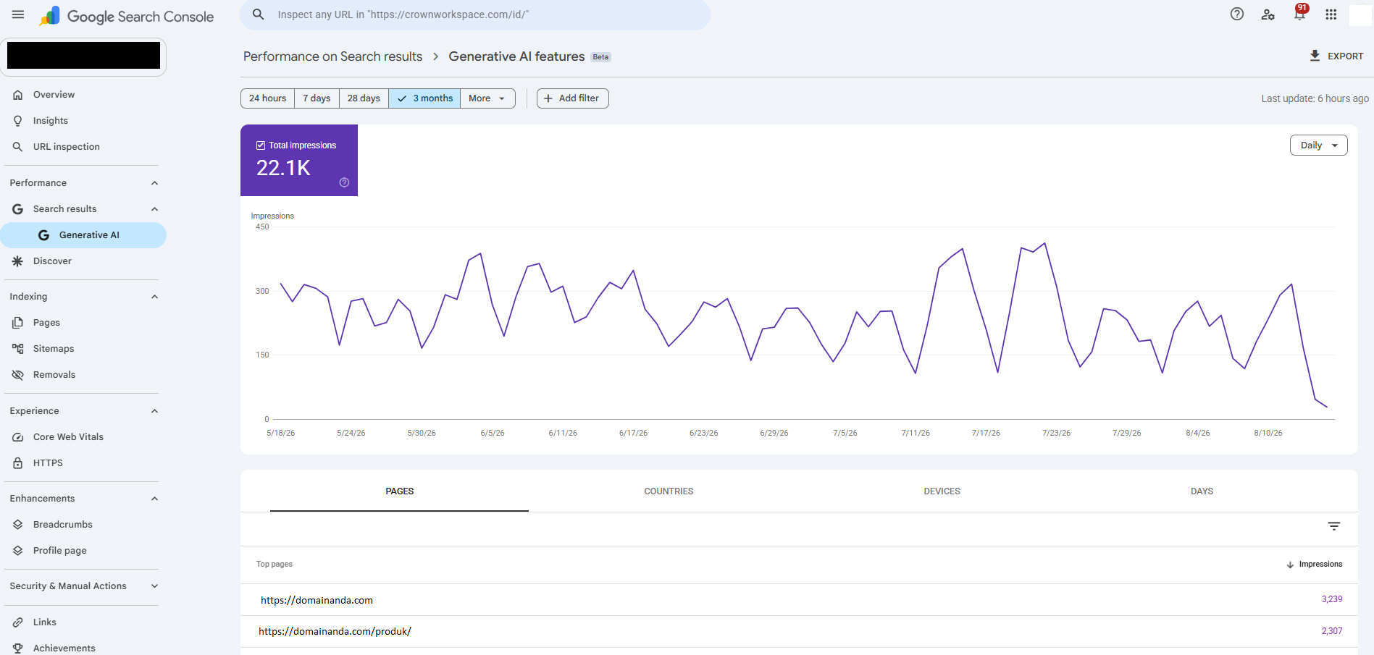Switch to the PAGES tab
1374x655 pixels.
pyautogui.click(x=399, y=491)
